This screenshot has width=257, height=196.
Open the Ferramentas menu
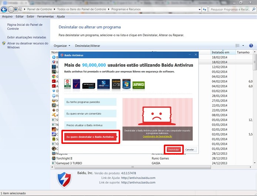(x=45, y=17)
